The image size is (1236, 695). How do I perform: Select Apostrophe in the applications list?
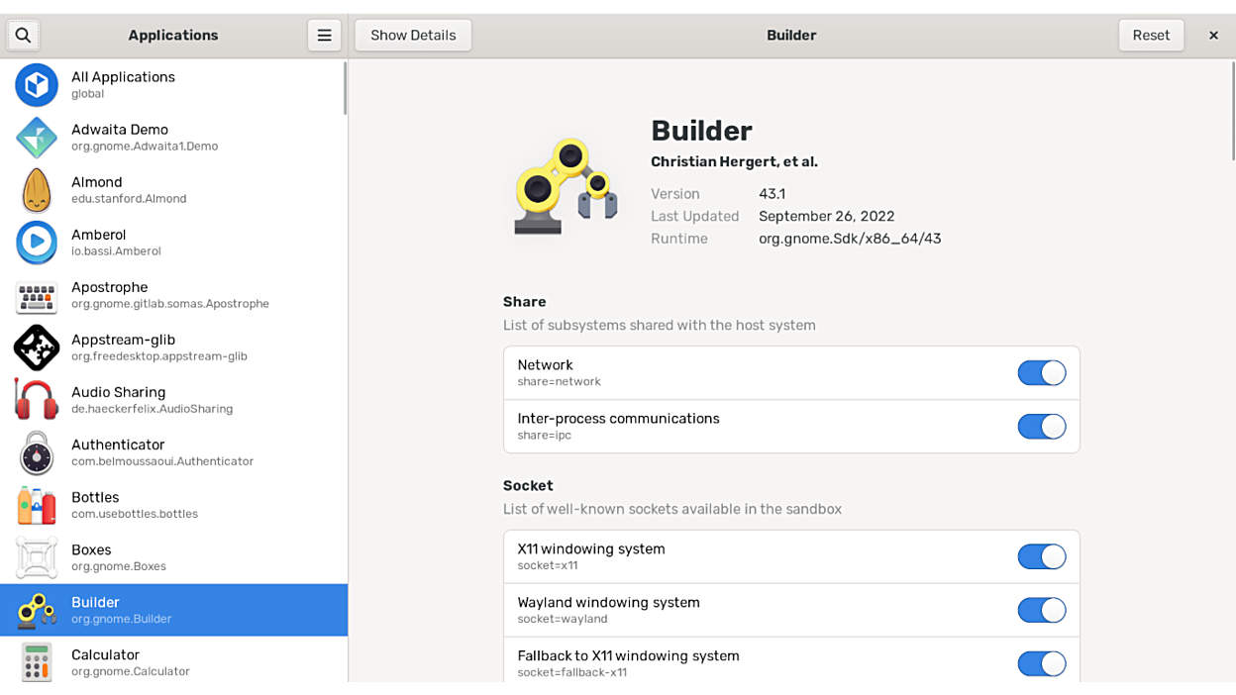coord(170,295)
